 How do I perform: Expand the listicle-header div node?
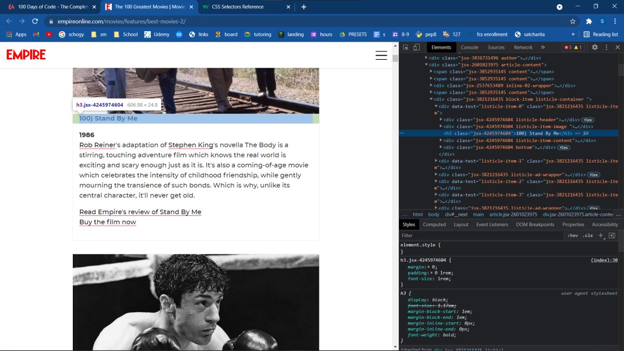click(x=440, y=120)
